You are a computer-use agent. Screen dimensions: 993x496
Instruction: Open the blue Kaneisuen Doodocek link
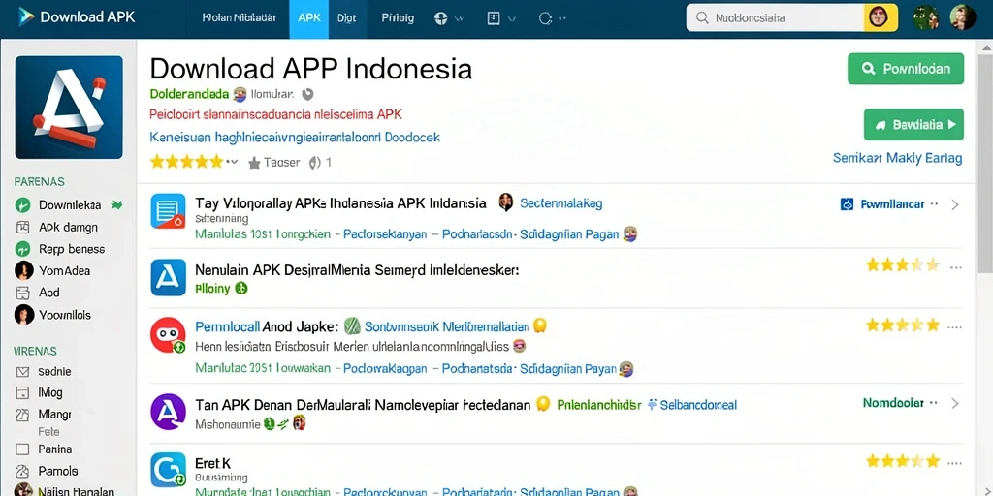pos(295,137)
